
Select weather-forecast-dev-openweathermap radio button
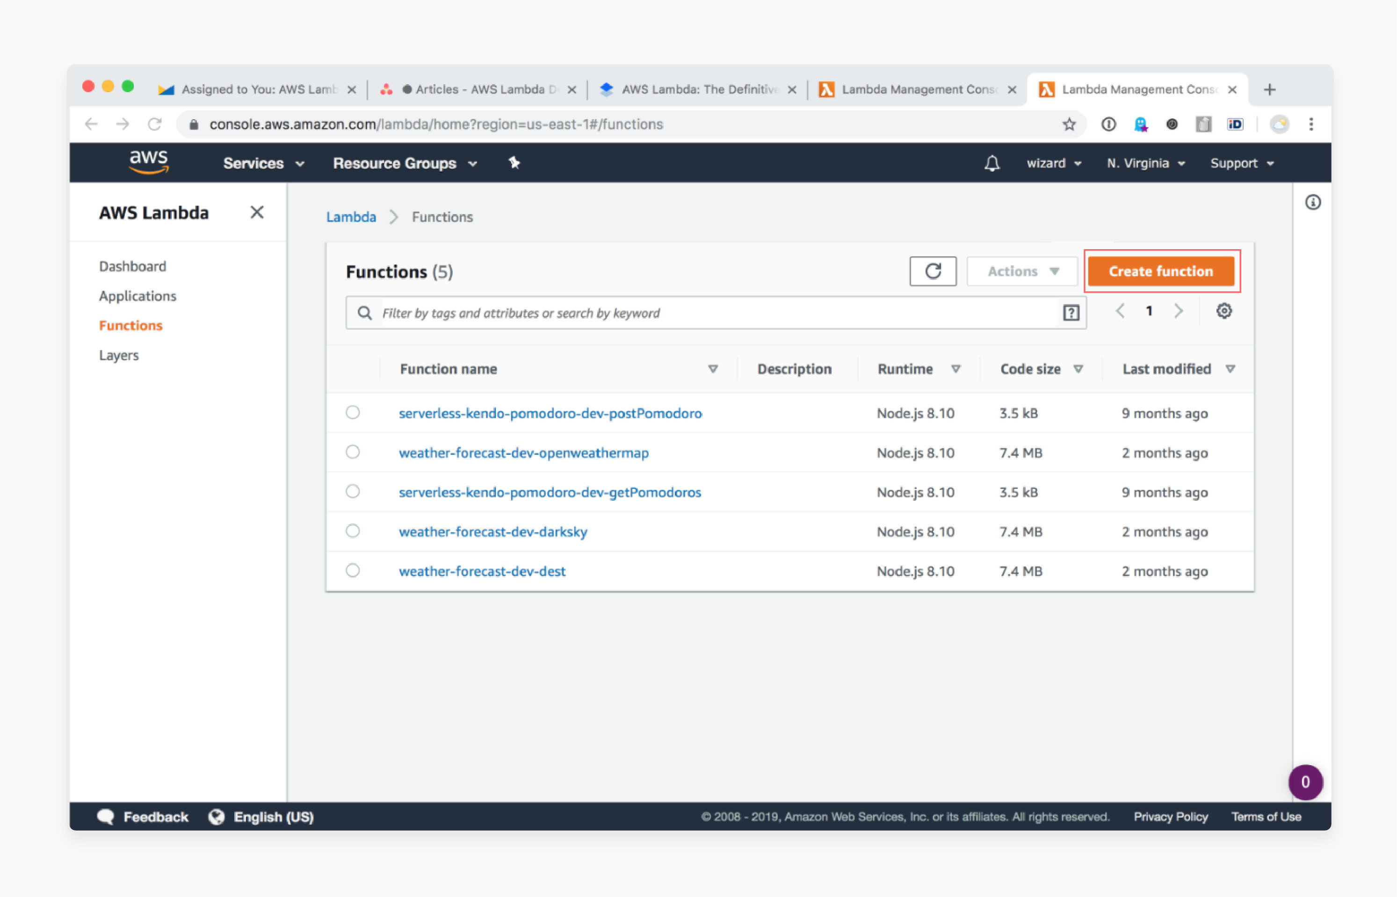[x=353, y=452]
